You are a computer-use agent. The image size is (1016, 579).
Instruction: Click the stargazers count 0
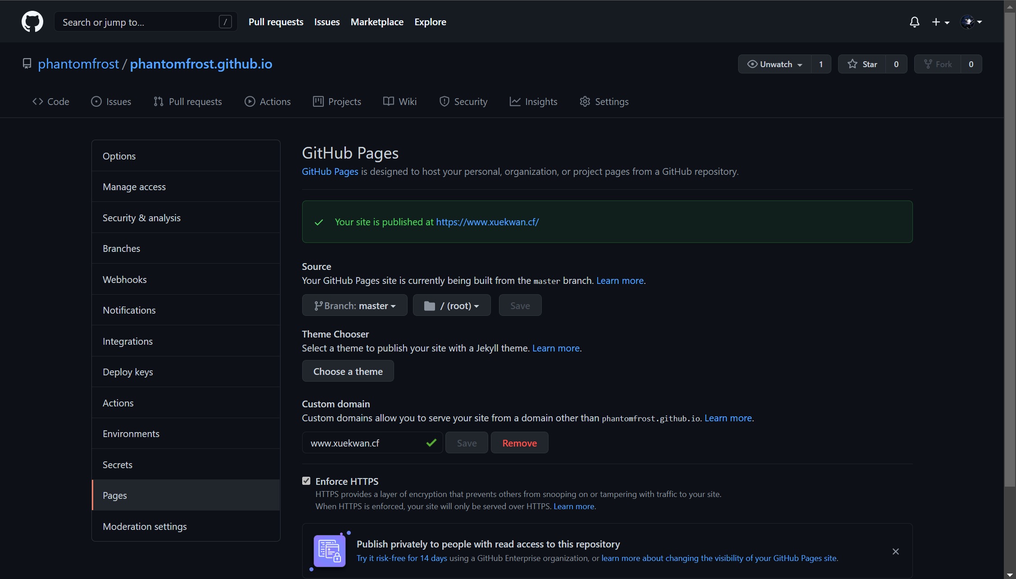click(x=896, y=64)
